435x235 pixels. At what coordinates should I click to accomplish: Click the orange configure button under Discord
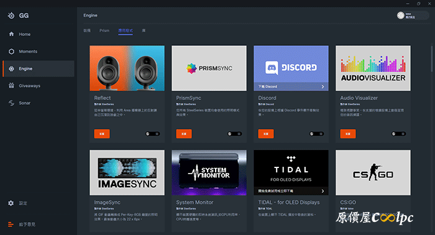(266, 134)
